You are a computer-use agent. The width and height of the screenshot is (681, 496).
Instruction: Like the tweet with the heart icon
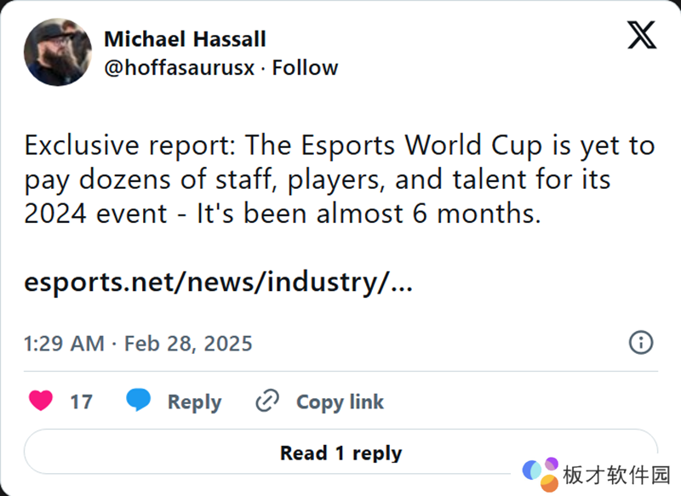click(41, 401)
